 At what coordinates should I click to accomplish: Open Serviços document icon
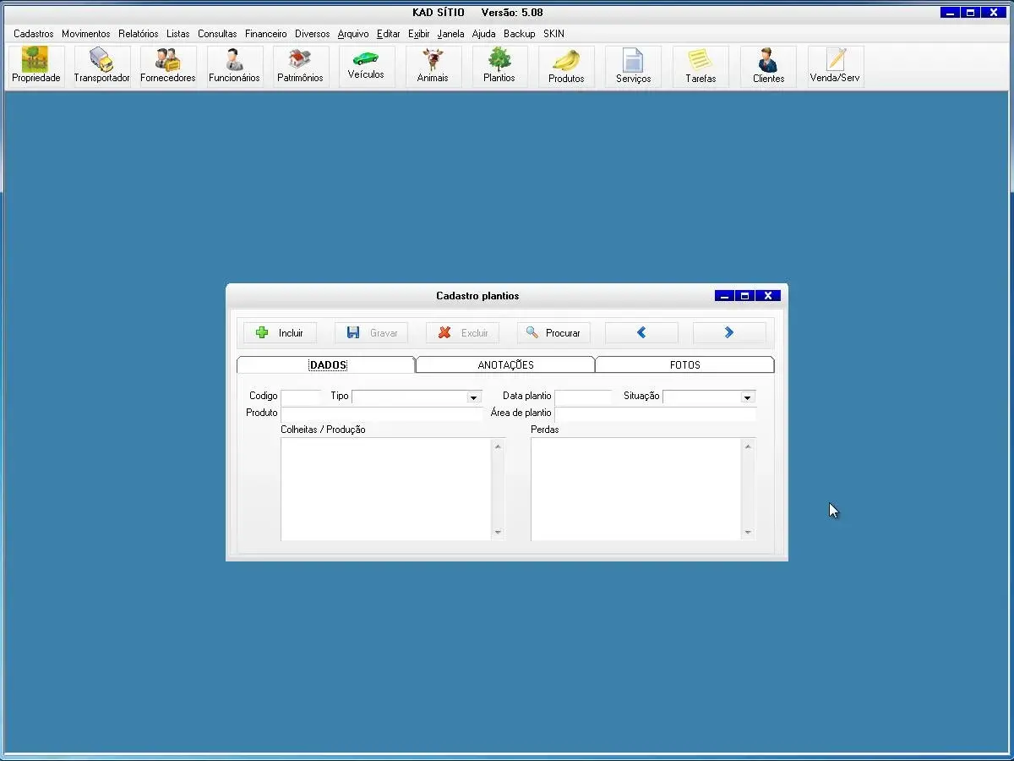click(633, 66)
